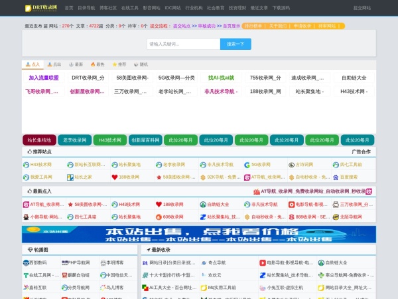Image resolution: width=398 pixels, height=299 pixels.
Task: Click the teal 老李收录网 button
Action: (x=74, y=140)
